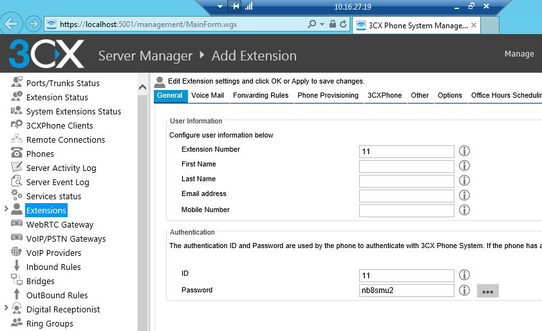Switch to the Voice Mail tab

pyautogui.click(x=208, y=95)
